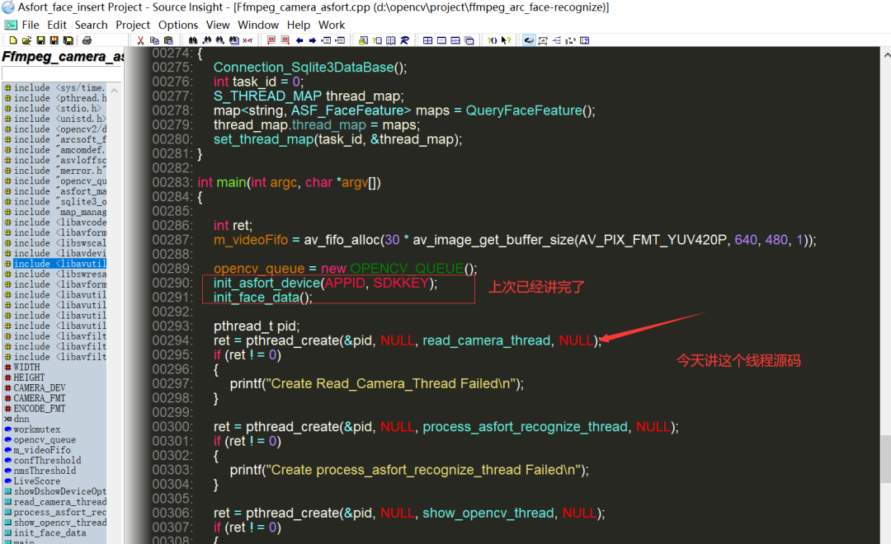Click the Print toolbar icon
Image resolution: width=891 pixels, height=544 pixels.
coord(87,40)
